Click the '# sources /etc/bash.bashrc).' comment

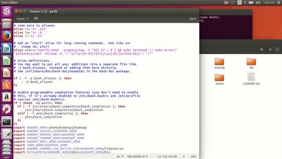(x=40, y=99)
